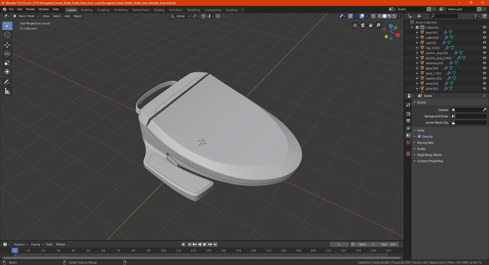Screen dimensions: 489x265
Task: Switch to wireframe viewport shading
Action: click(x=380, y=16)
